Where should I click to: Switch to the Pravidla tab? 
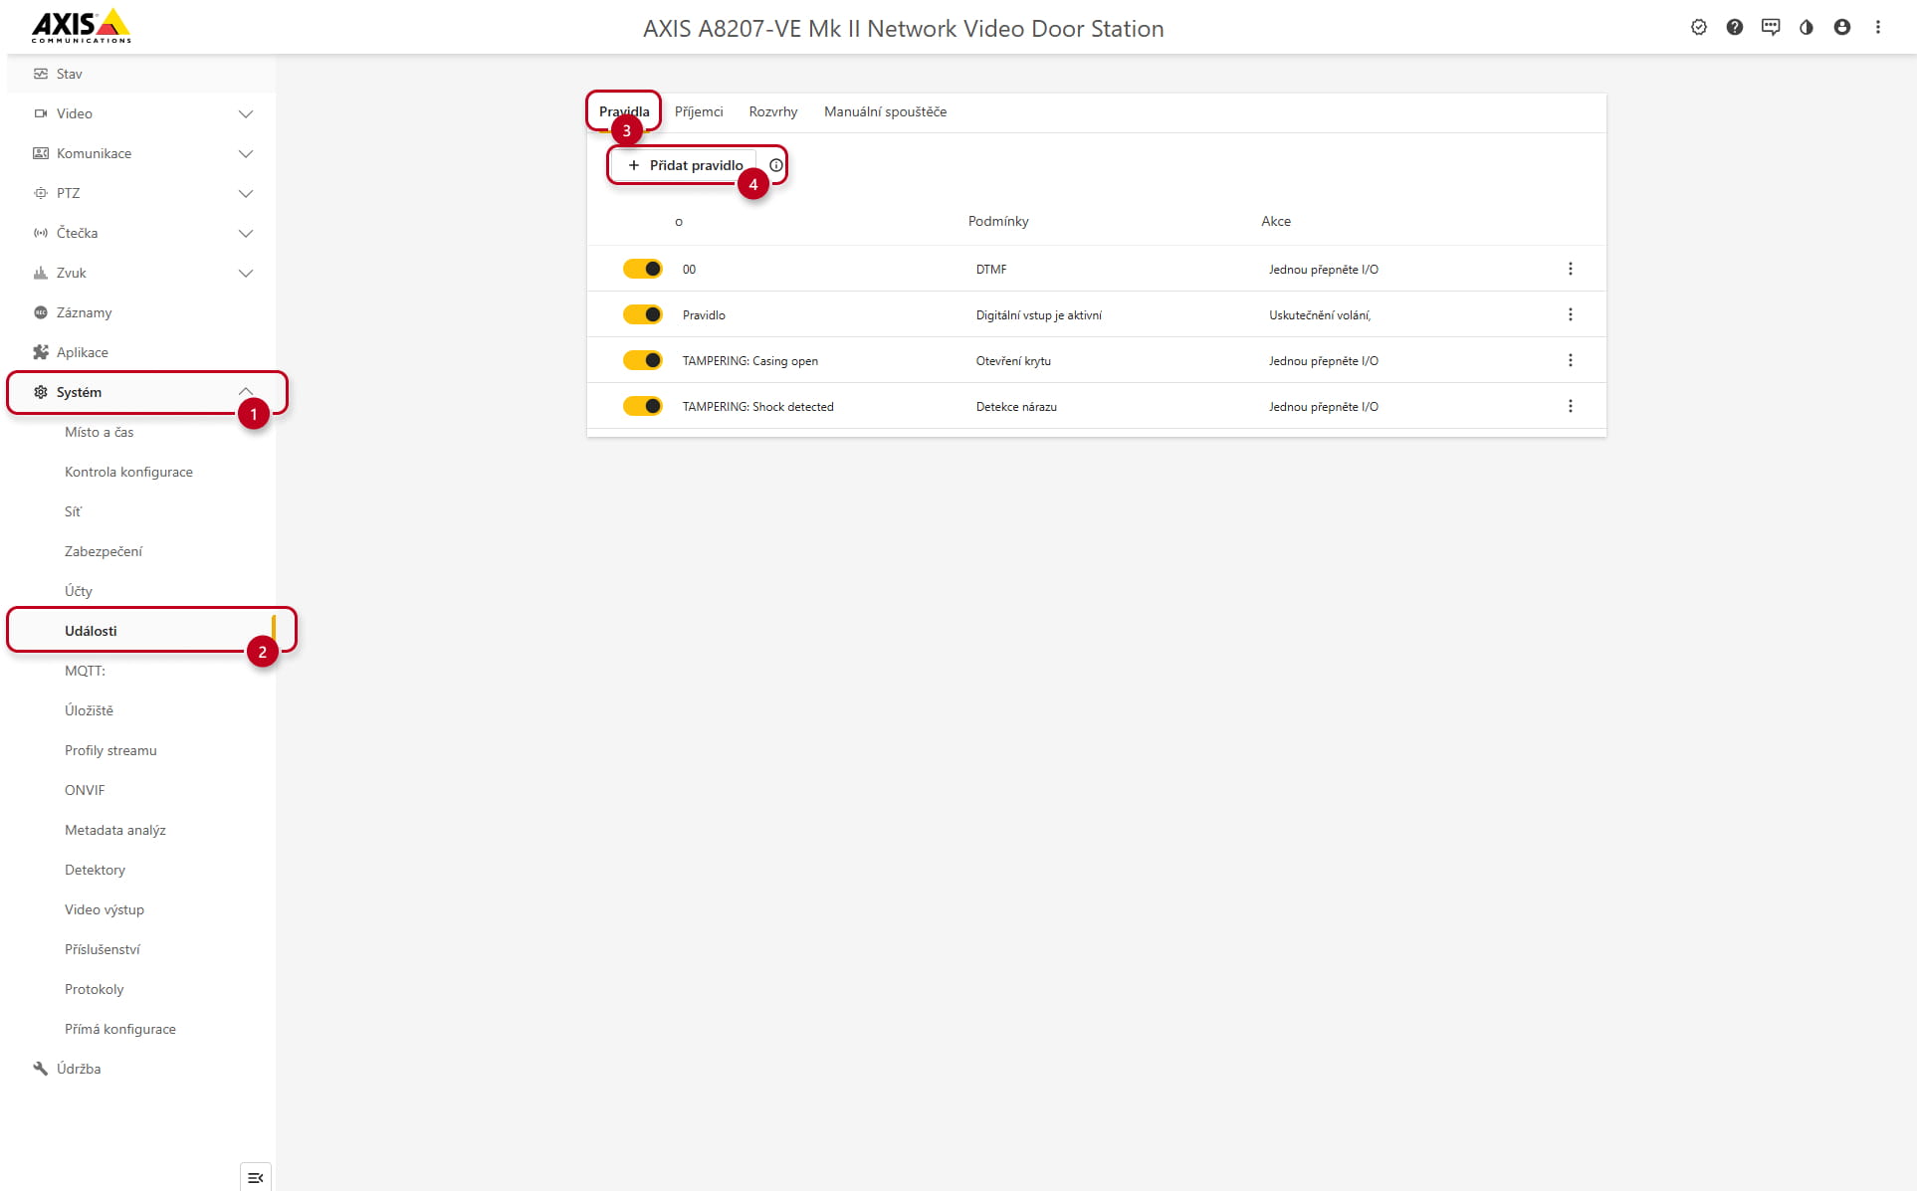pyautogui.click(x=624, y=111)
